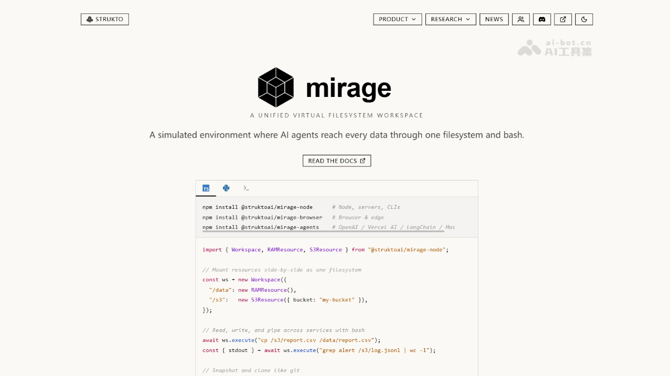670x376 pixels.
Task: Open the STRUKTO home logo button
Action: (105, 19)
